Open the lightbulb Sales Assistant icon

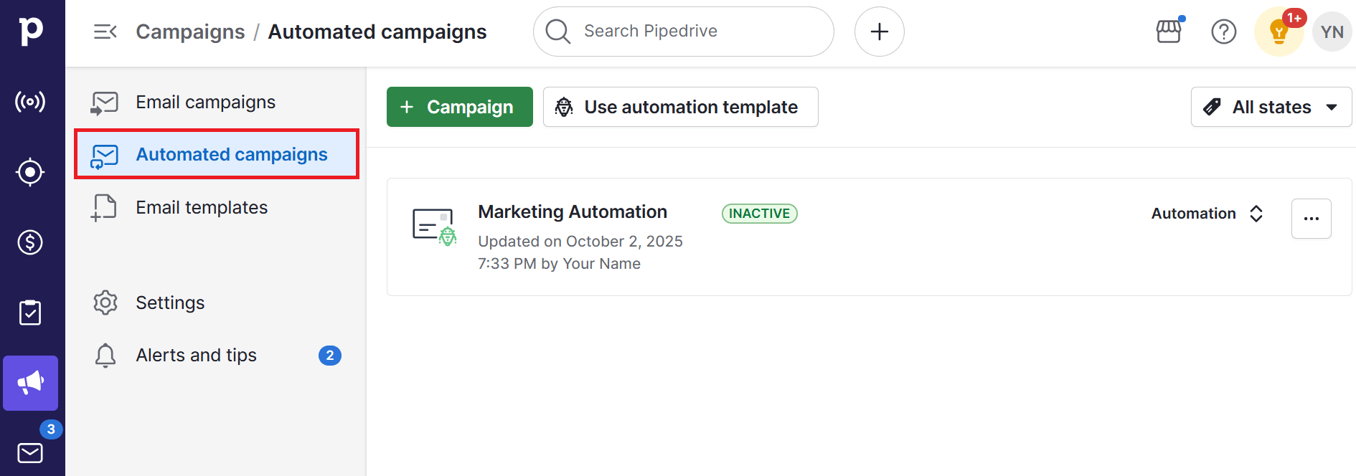tap(1279, 32)
